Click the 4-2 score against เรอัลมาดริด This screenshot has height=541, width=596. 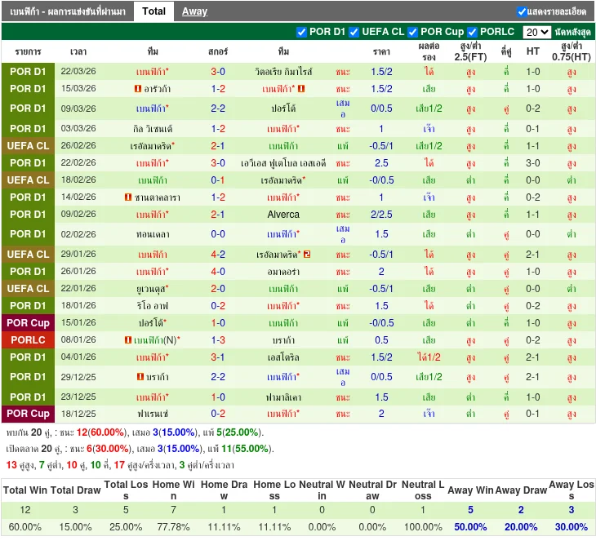(x=218, y=255)
